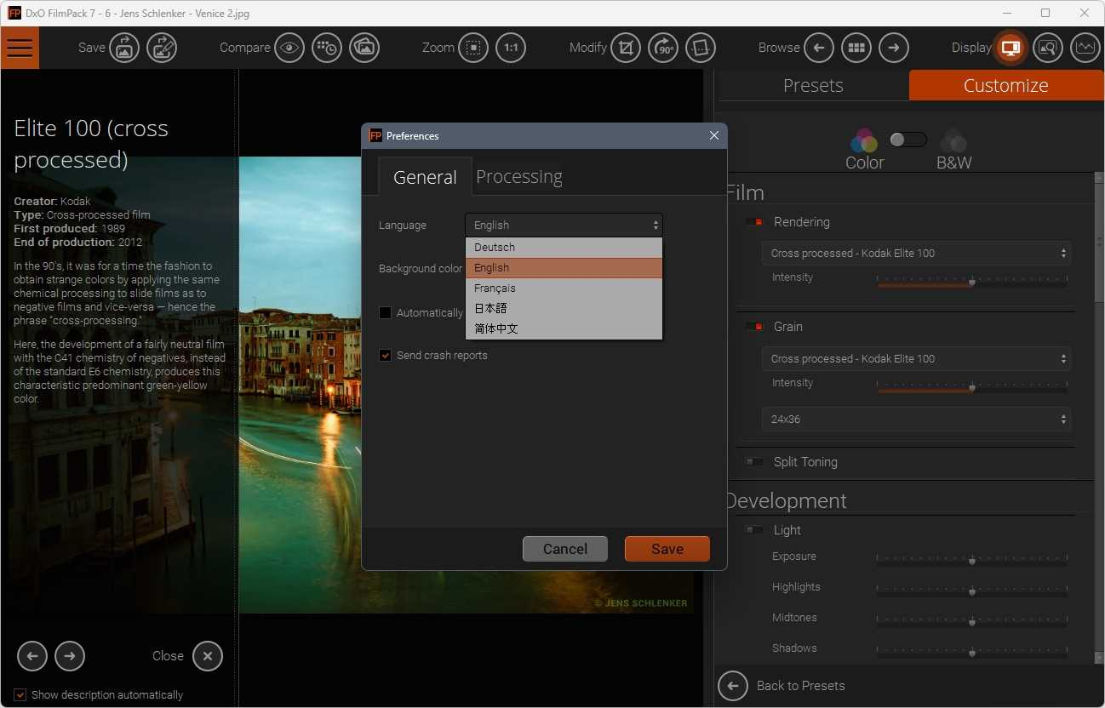Screen dimensions: 1105x708
Task: Adjust the Highlights slider
Action: click(x=972, y=591)
